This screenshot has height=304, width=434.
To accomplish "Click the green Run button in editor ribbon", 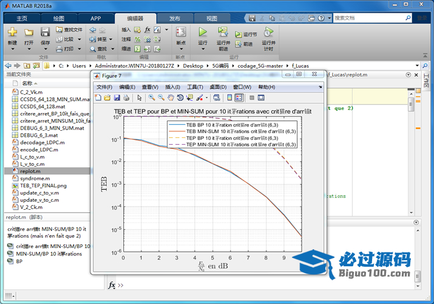I will (x=203, y=32).
